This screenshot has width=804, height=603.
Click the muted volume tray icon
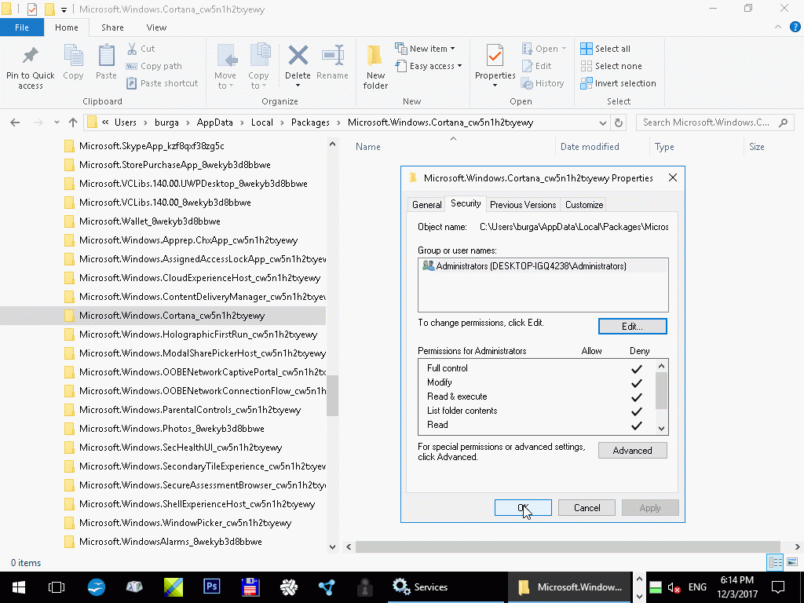(673, 587)
